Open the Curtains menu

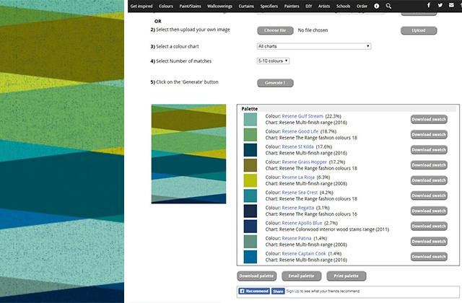pos(246,6)
